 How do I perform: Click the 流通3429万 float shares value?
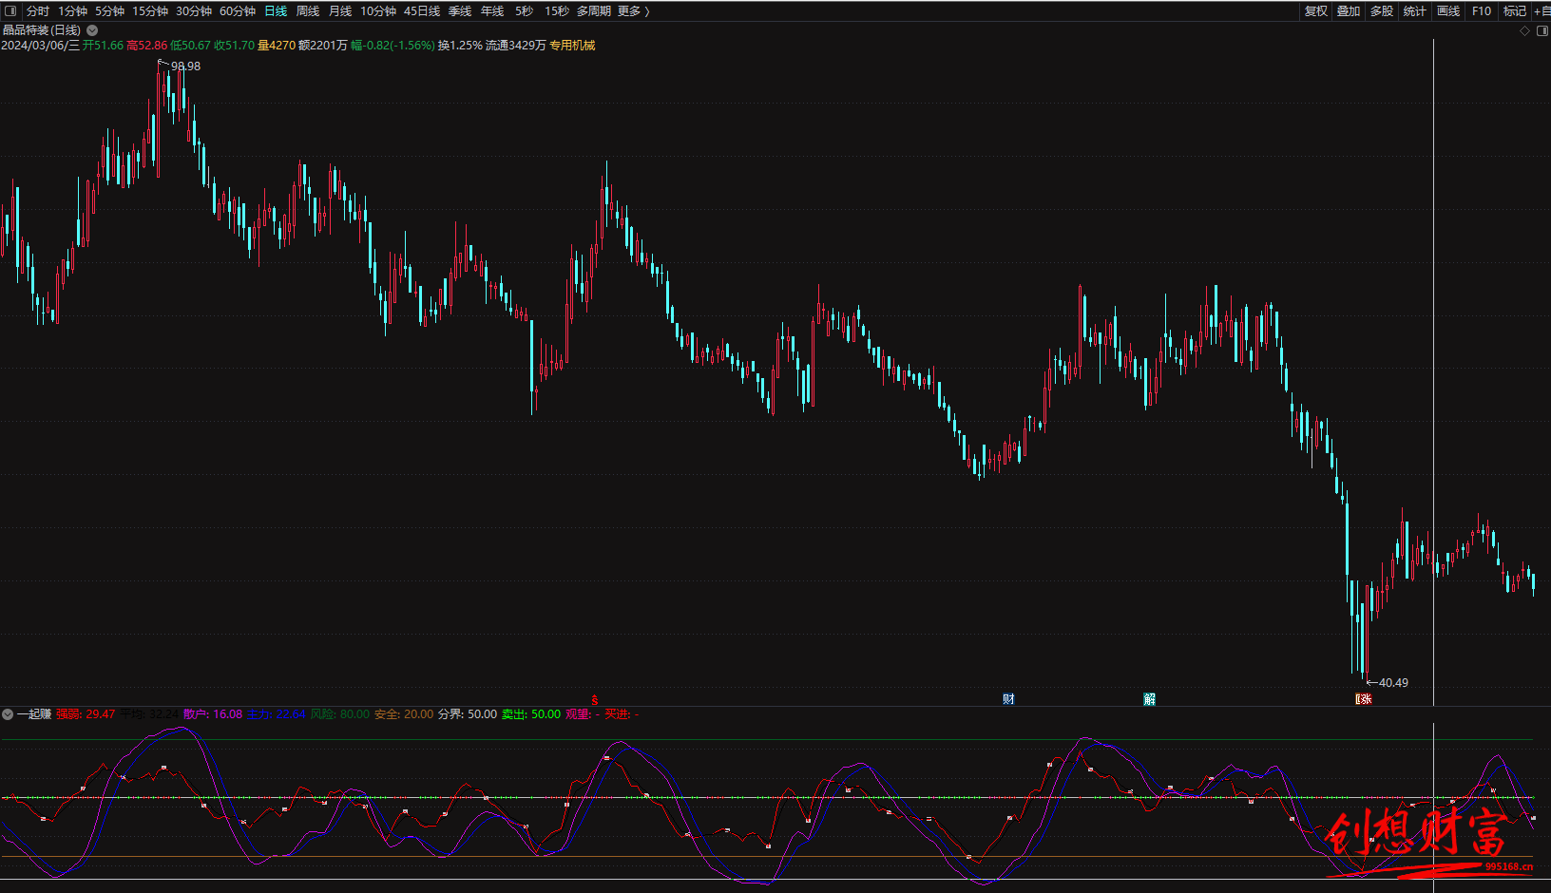tap(516, 46)
